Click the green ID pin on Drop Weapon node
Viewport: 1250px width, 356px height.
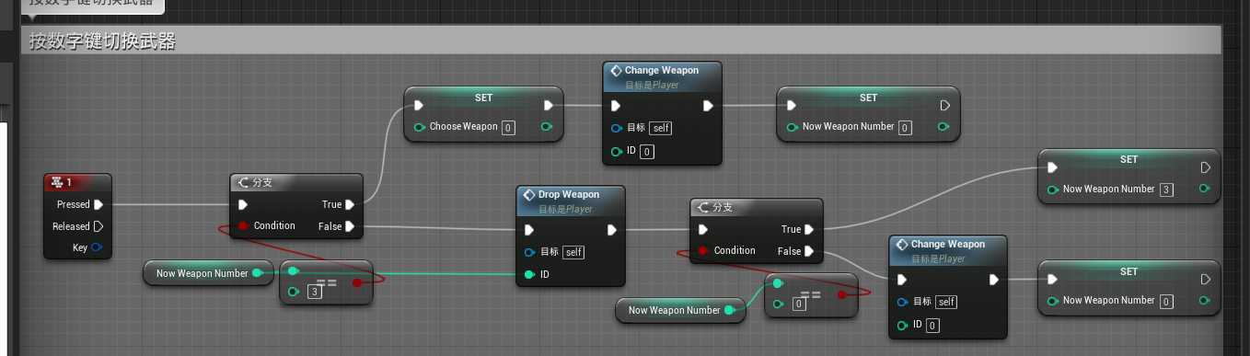coord(529,274)
